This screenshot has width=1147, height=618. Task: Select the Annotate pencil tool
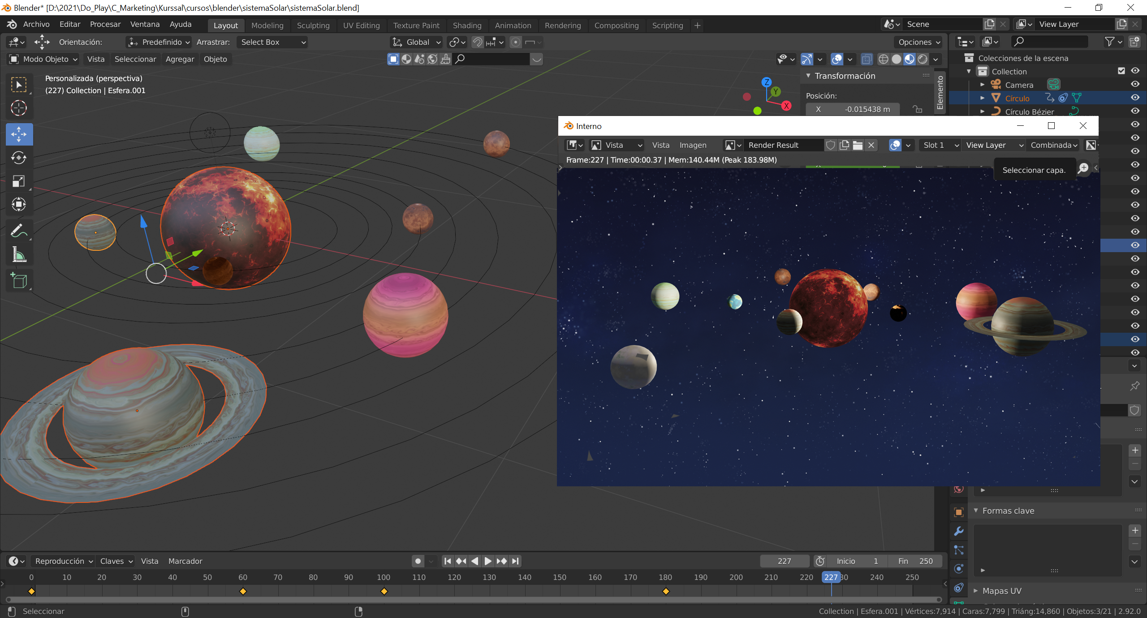pos(19,231)
